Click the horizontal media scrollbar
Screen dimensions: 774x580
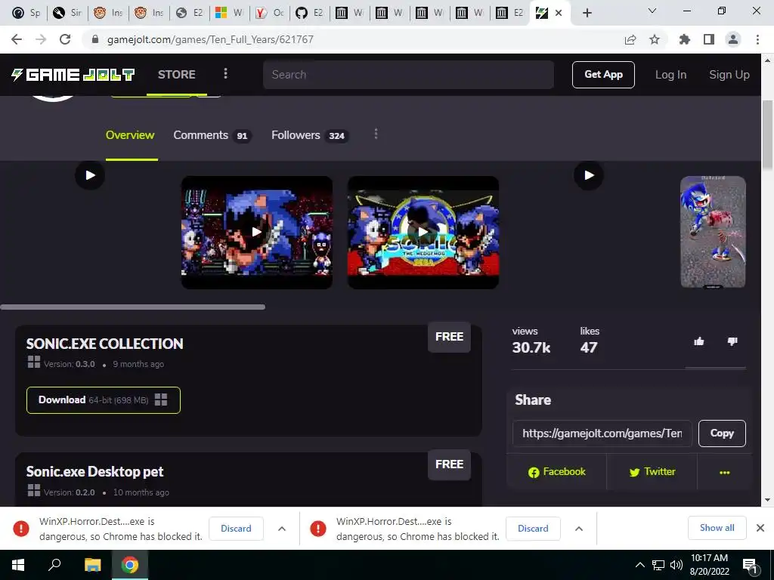coord(133,307)
